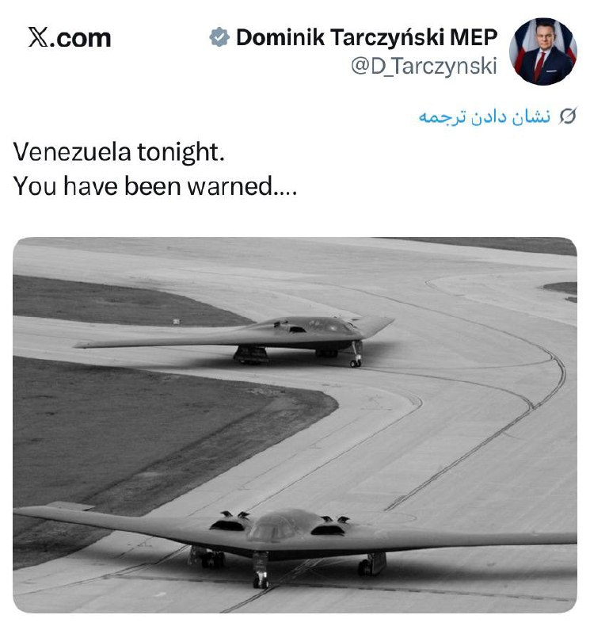The width and height of the screenshot is (590, 634).
Task: Select the "Venezuela tonight." text line
Action: coord(124,154)
